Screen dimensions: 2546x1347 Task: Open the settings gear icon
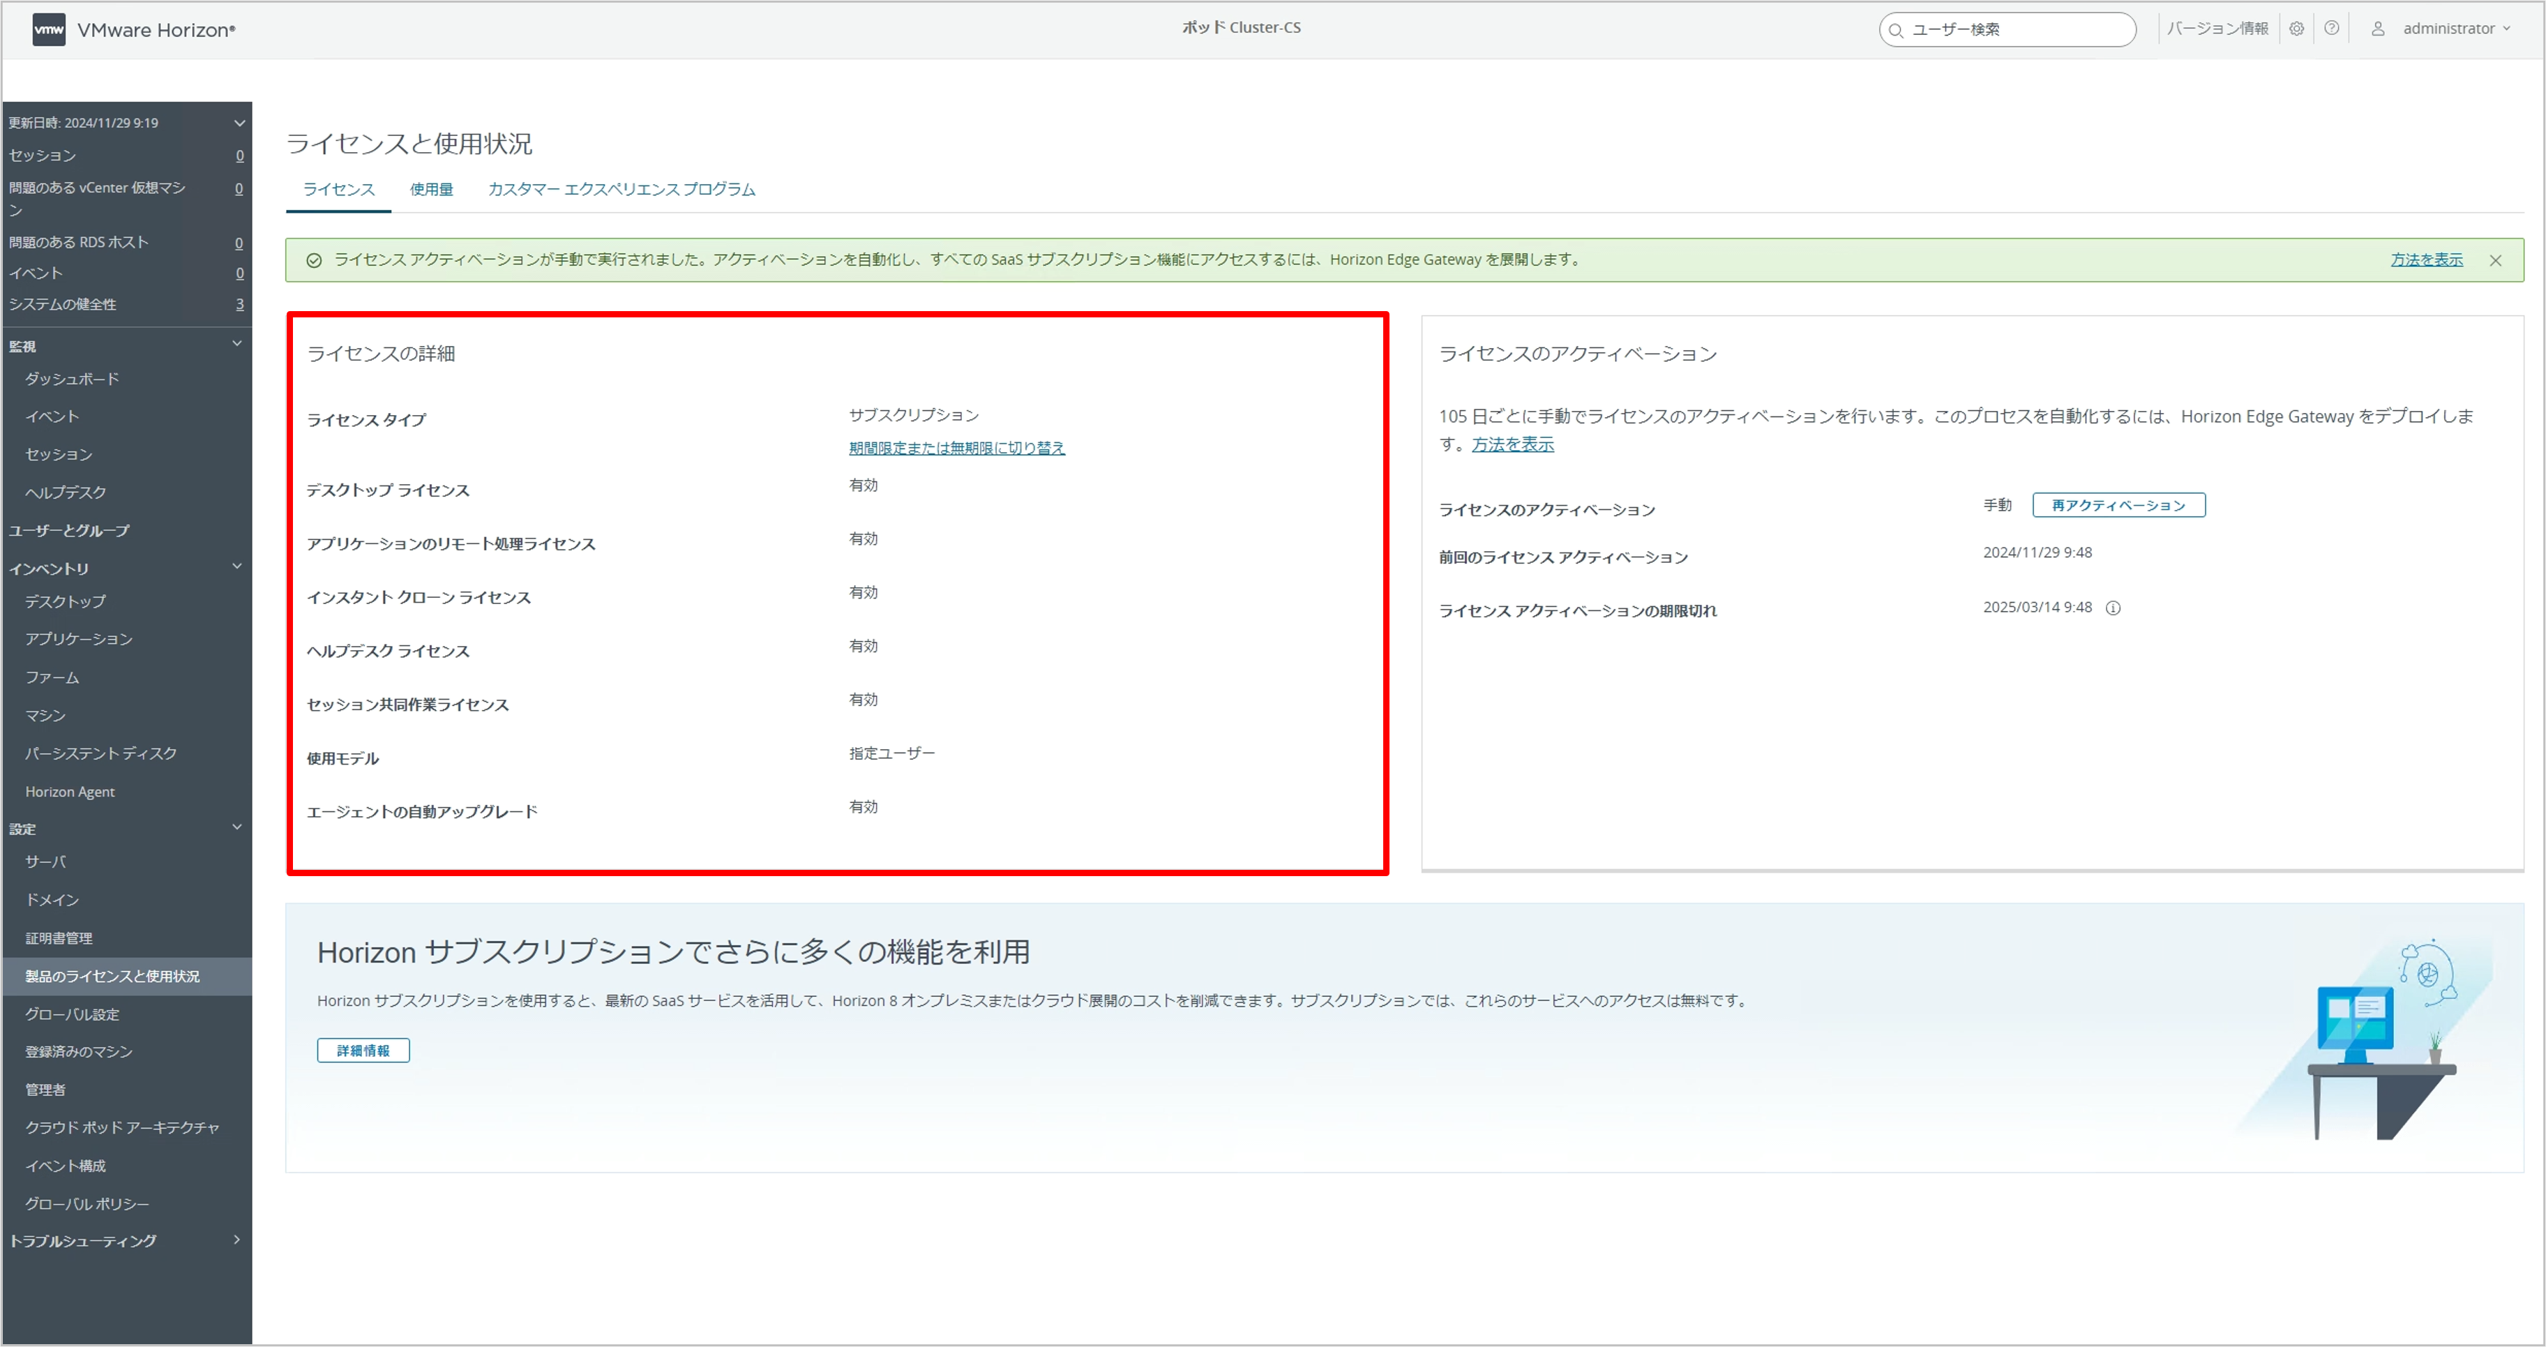point(2297,29)
